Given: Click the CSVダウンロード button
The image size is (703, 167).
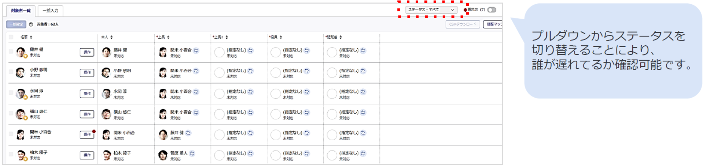Looking at the screenshot, I should pyautogui.click(x=463, y=24).
